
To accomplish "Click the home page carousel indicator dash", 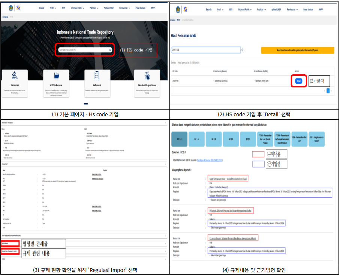I will click(86, 104).
